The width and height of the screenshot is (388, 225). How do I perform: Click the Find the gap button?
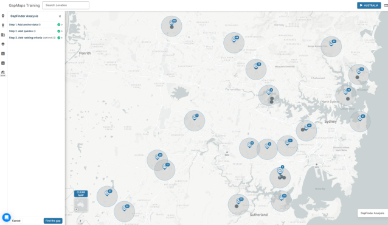tap(53, 221)
